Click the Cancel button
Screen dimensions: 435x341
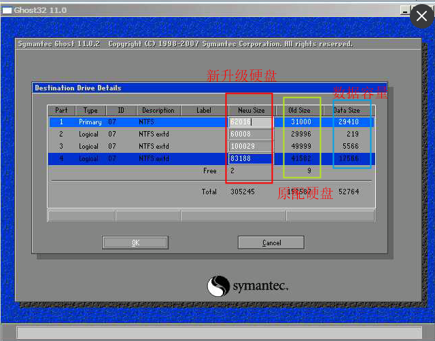(x=271, y=243)
